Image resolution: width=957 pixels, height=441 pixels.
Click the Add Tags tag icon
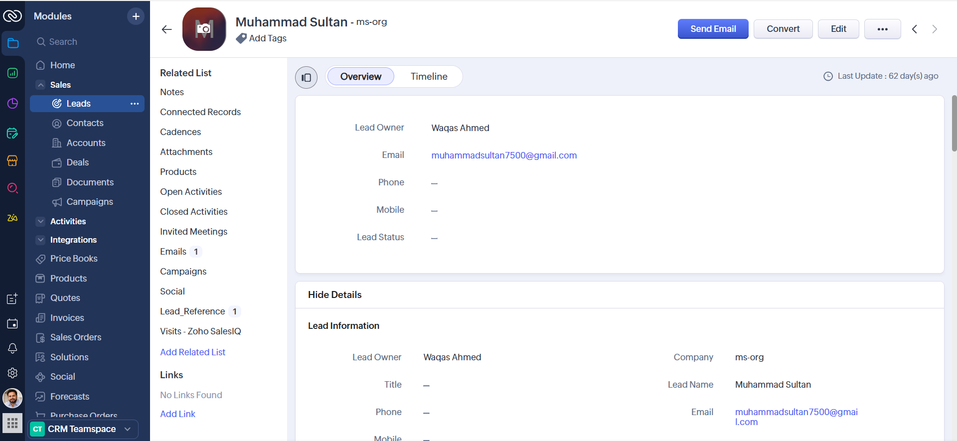241,38
